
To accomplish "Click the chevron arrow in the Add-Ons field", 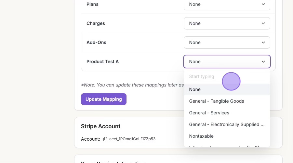I will (x=263, y=42).
